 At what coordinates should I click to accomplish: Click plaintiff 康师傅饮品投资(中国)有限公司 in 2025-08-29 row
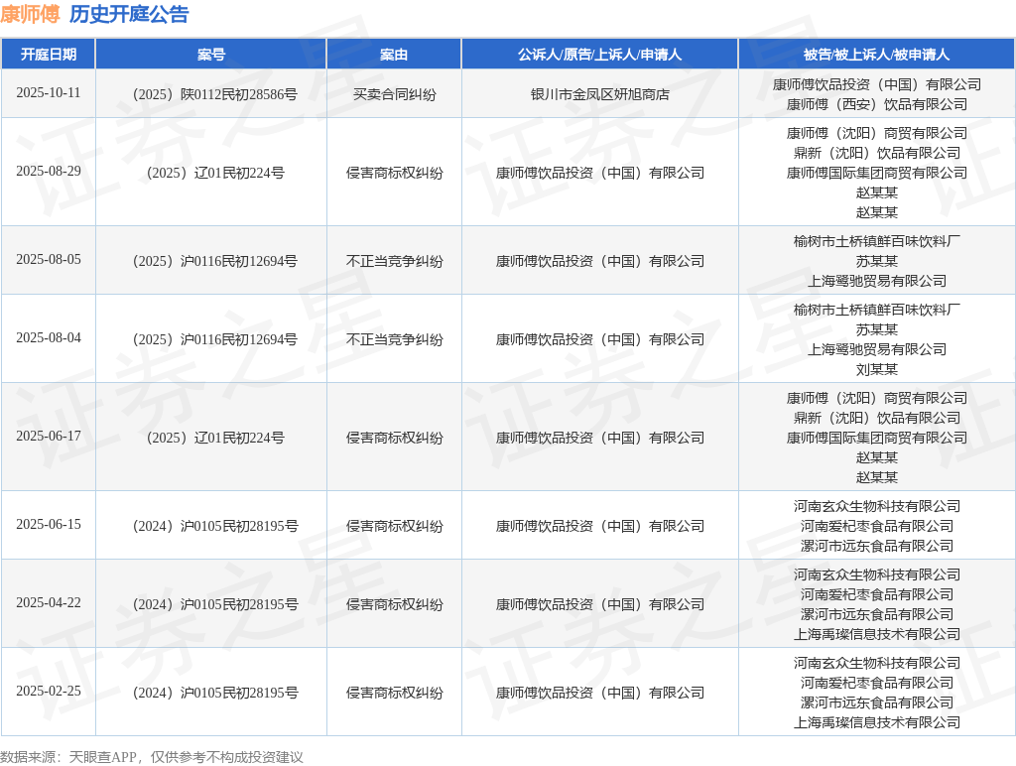[599, 173]
